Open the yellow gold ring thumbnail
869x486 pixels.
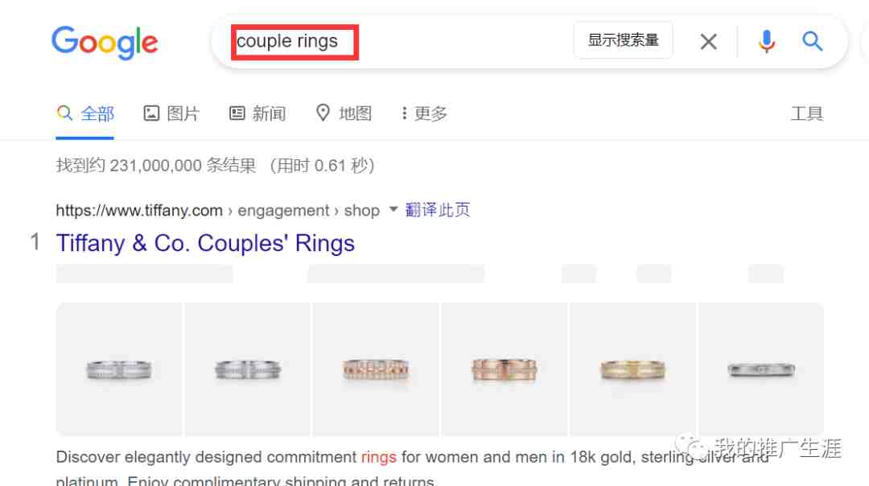633,369
